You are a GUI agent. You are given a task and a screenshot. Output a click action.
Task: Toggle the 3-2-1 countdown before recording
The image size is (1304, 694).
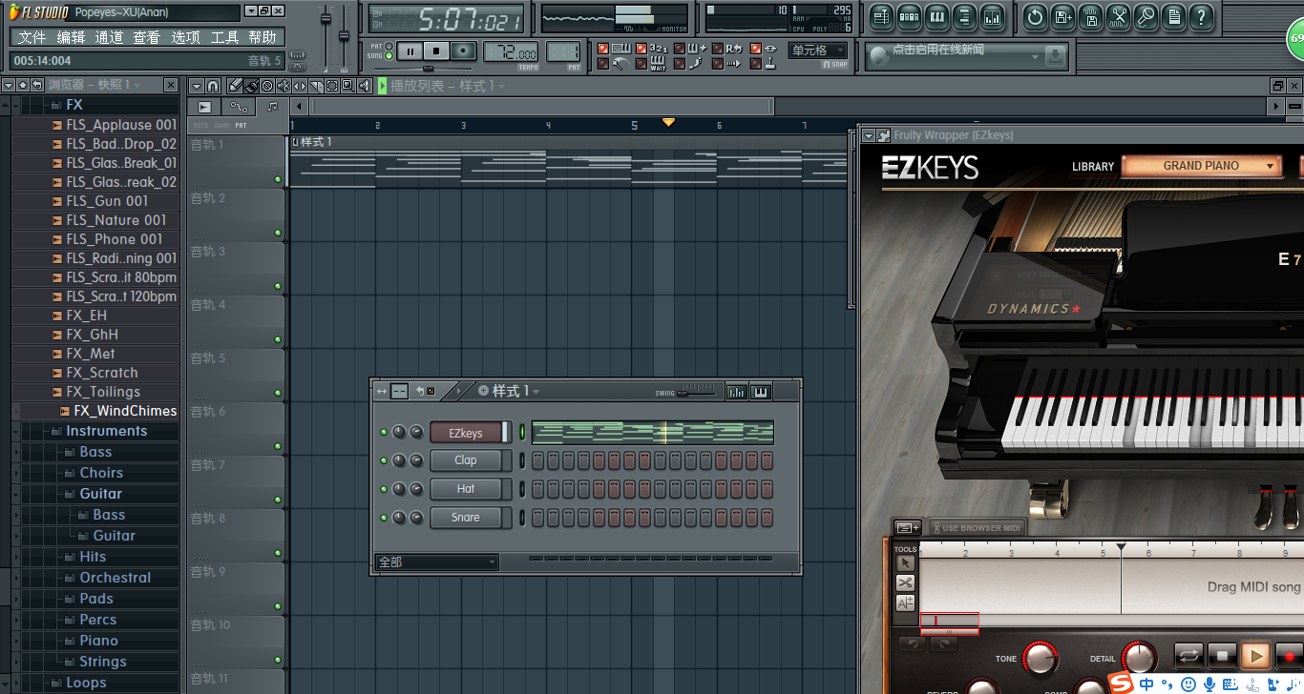coord(641,49)
